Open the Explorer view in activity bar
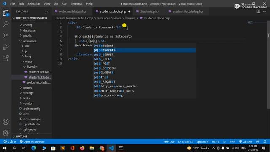This screenshot has width=270, height=152. (x=5, y=13)
